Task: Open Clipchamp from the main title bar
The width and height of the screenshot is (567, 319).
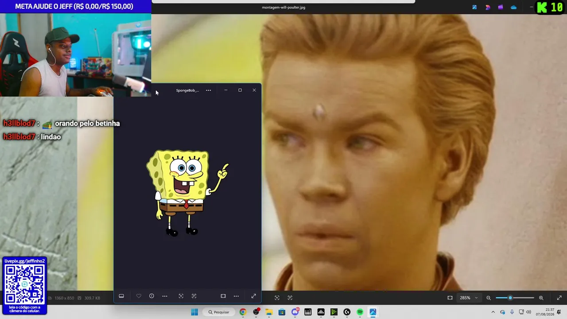Action: 501,7
